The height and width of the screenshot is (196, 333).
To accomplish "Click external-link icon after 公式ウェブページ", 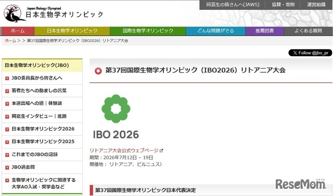I will pyautogui.click(x=161, y=150).
